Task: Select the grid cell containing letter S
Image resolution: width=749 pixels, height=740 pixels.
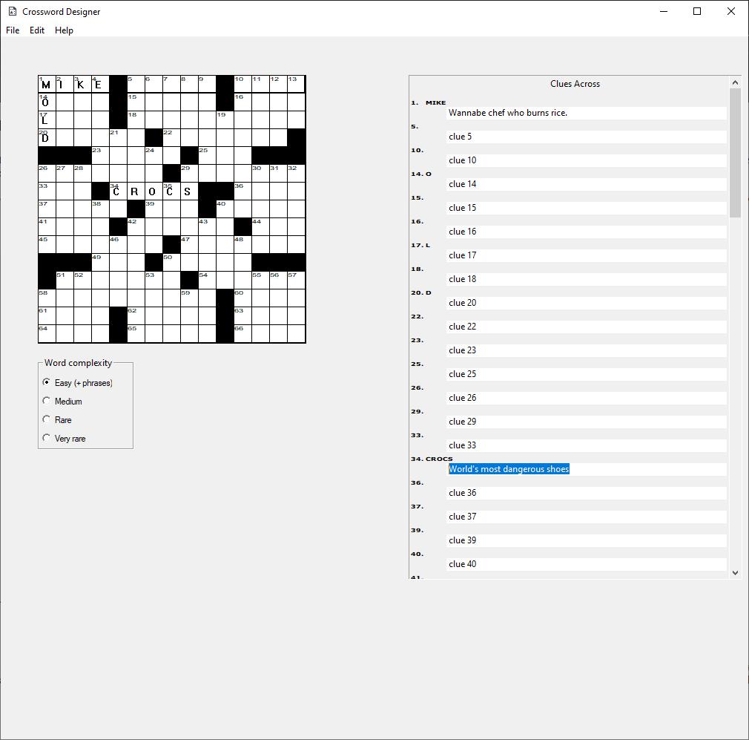Action: click(x=189, y=191)
